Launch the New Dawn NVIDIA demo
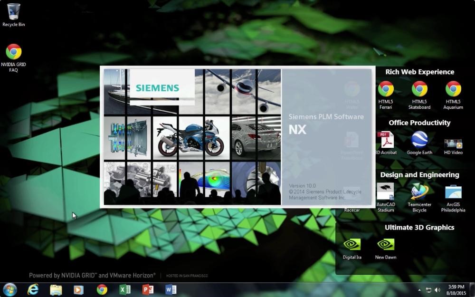 pos(386,249)
